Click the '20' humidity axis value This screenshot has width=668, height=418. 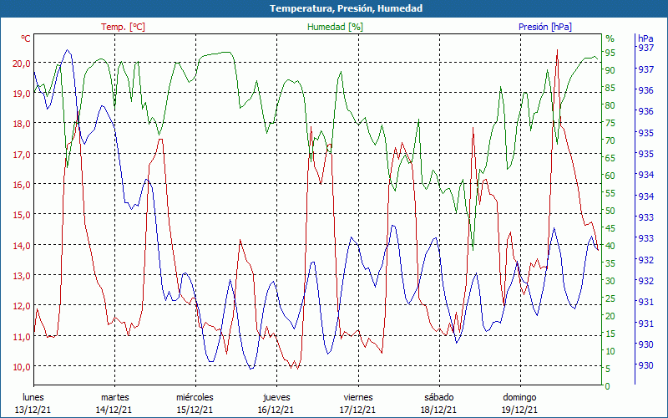pos(610,316)
